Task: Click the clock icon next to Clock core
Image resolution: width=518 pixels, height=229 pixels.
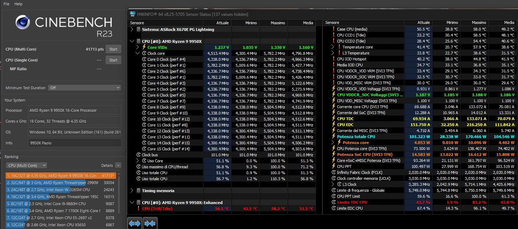Action: point(144,53)
